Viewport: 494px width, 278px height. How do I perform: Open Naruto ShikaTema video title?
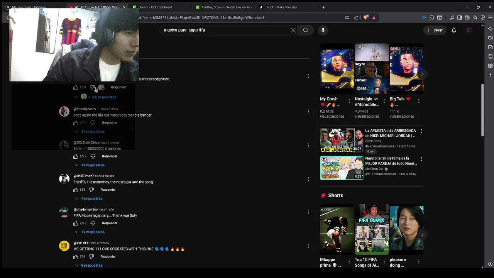[391, 161]
